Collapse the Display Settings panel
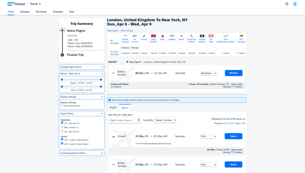The width and height of the screenshot is (305, 173). pos(81,97)
